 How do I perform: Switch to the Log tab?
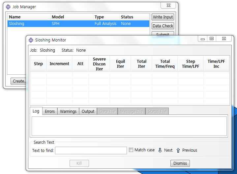tap(36, 111)
